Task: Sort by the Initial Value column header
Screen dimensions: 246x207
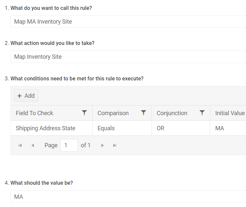Action: (x=230, y=113)
